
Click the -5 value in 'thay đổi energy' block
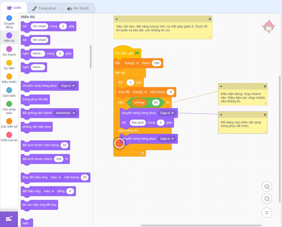pos(170,92)
